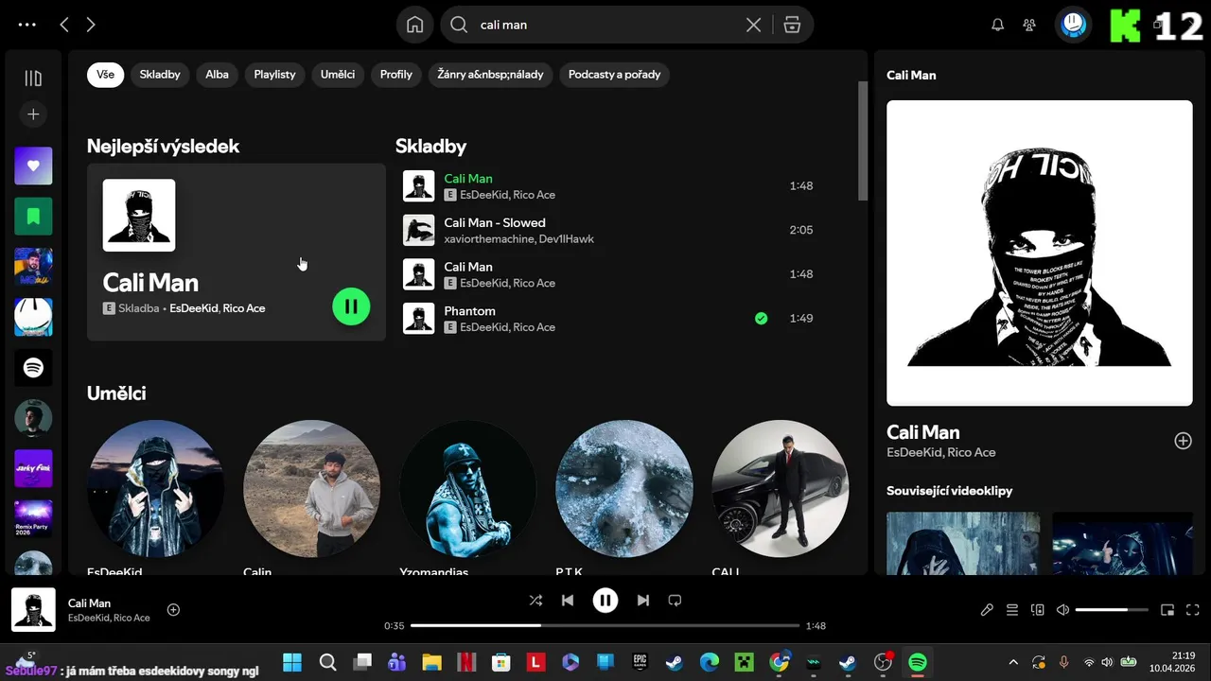1211x681 pixels.
Task: Open the Skladby section heading
Action: click(x=430, y=147)
